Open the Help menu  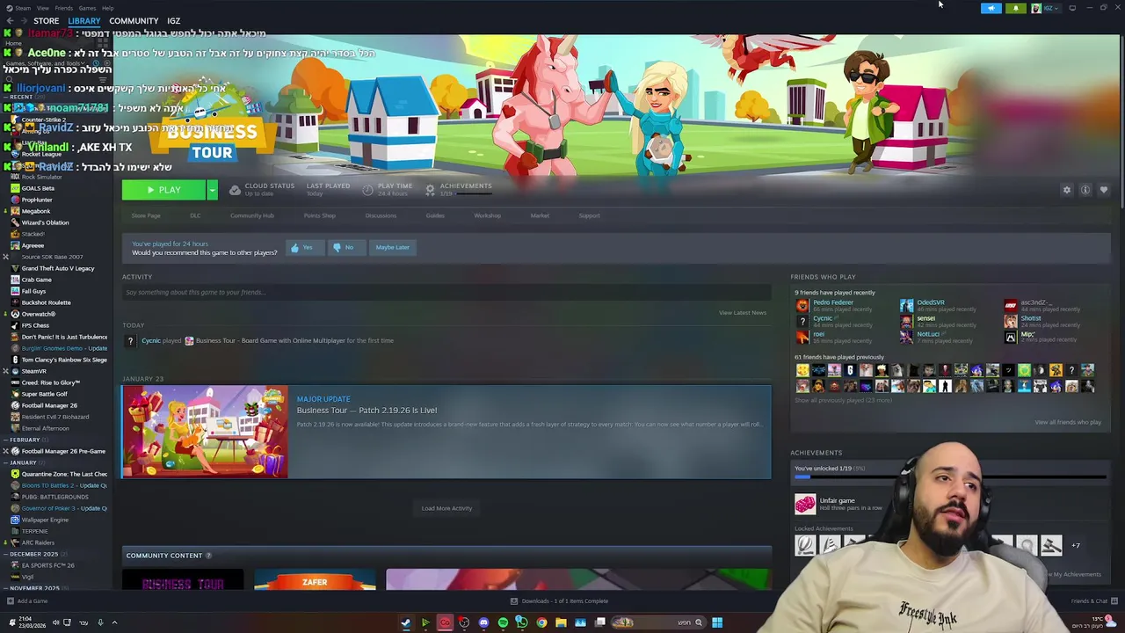[107, 8]
